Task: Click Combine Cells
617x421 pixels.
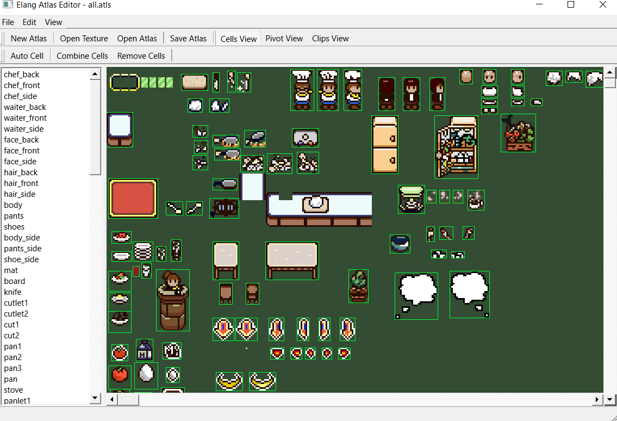Action: 82,56
